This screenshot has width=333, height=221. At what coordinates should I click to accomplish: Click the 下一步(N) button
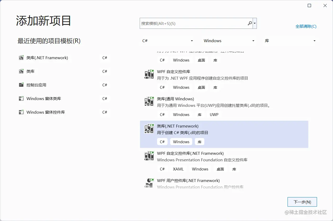pyautogui.click(x=302, y=202)
